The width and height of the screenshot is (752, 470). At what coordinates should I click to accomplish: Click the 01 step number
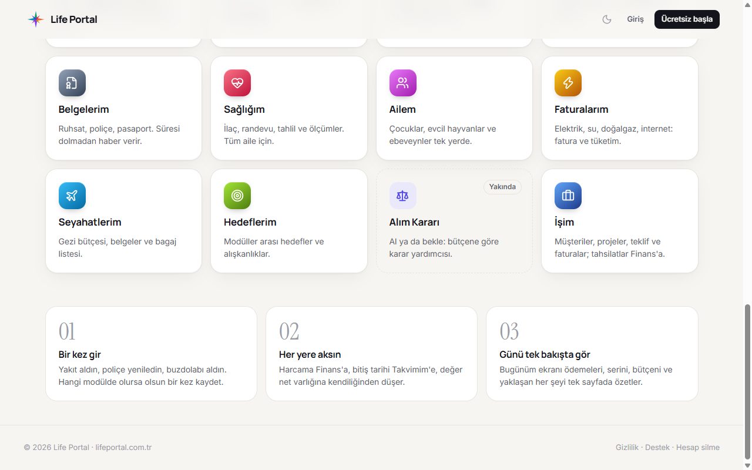[x=67, y=331]
